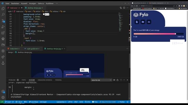Viewport: 188px width, 105px height.
Task: Click the main* branch in status bar
Action: pyautogui.click(x=8, y=102)
